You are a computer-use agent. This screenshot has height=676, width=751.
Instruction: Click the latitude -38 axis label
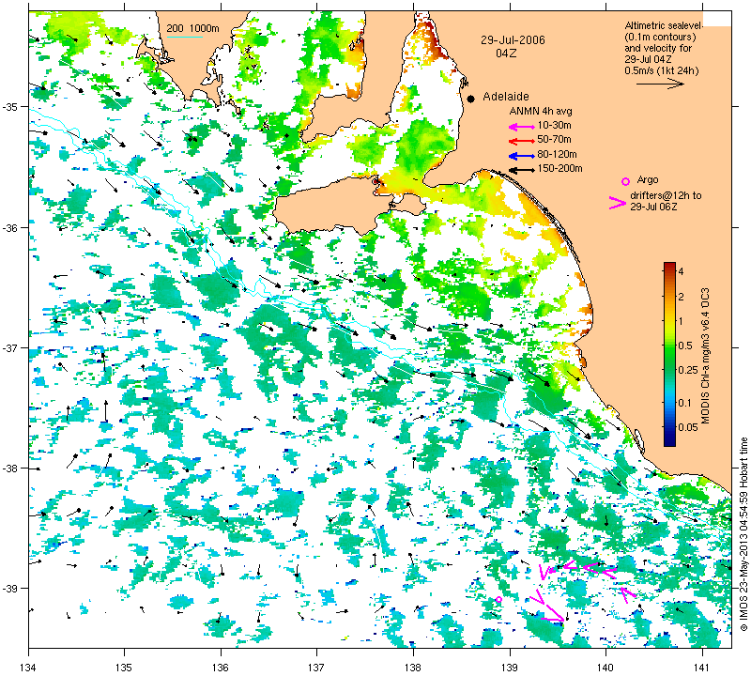[x=10, y=469]
